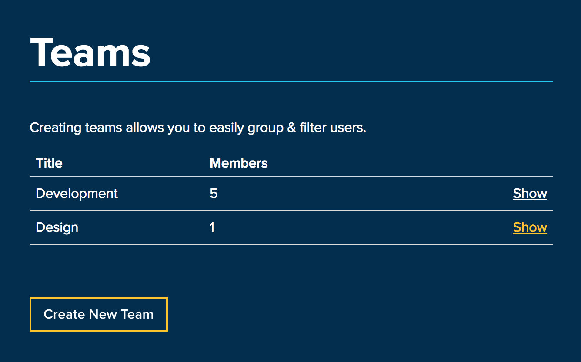Select the Design team name

pyautogui.click(x=57, y=227)
